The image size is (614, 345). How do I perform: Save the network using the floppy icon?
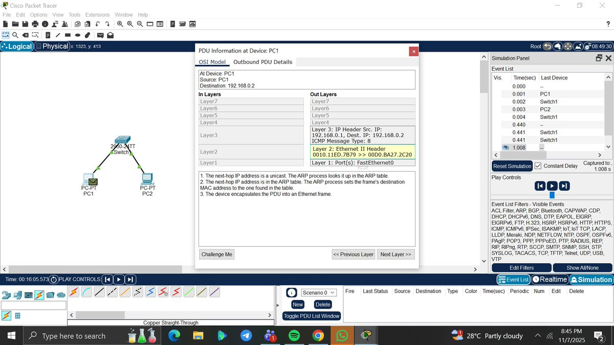25,24
